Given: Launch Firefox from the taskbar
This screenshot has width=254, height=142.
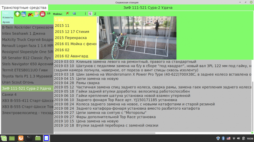Looking at the screenshot, I should [21, 138].
